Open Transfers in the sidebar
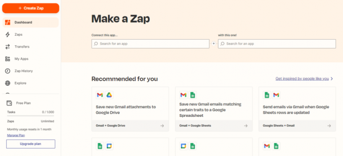This screenshot has height=156, width=343. tap(30, 47)
